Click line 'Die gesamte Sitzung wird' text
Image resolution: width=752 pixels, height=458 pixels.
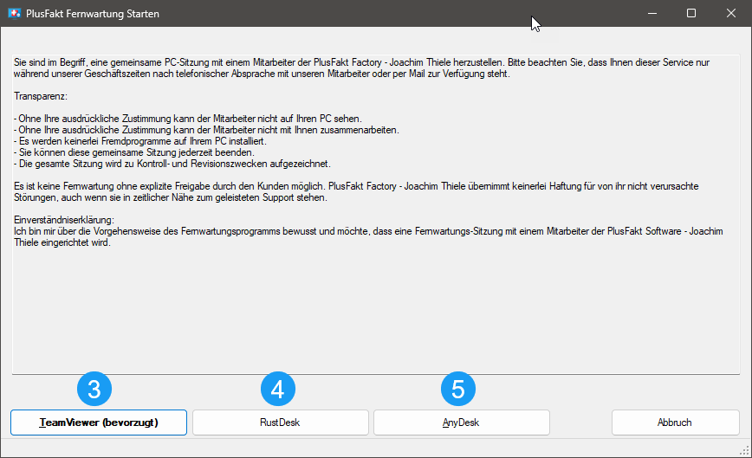pyautogui.click(x=172, y=164)
